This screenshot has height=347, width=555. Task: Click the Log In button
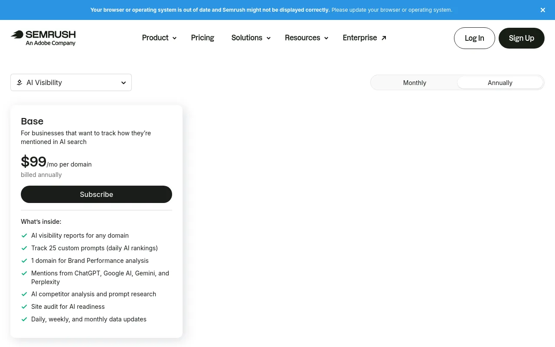point(474,38)
